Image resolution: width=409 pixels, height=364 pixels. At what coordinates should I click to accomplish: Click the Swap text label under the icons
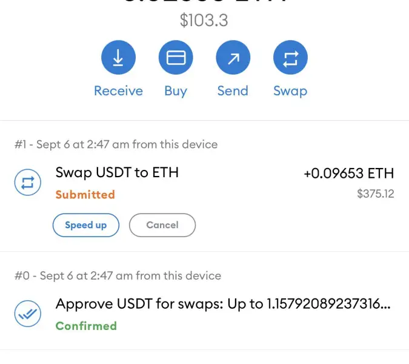point(290,91)
